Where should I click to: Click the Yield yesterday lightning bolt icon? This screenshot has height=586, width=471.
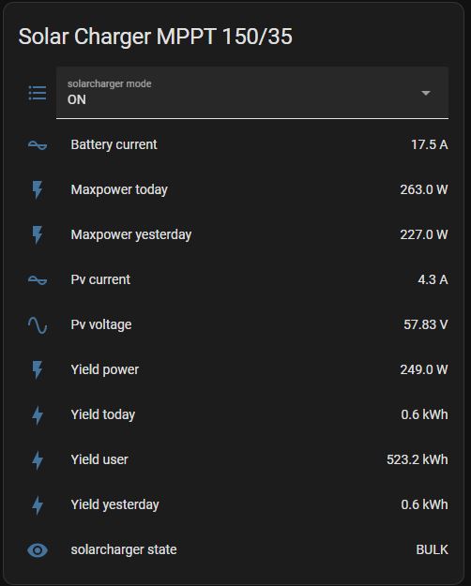pyautogui.click(x=38, y=505)
